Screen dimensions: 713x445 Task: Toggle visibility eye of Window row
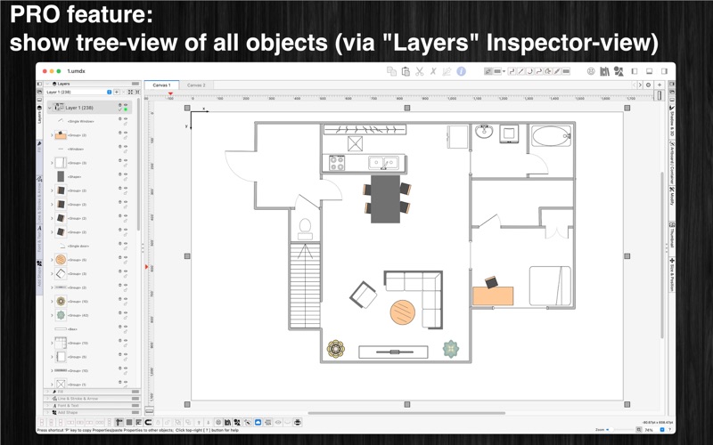[126, 146]
